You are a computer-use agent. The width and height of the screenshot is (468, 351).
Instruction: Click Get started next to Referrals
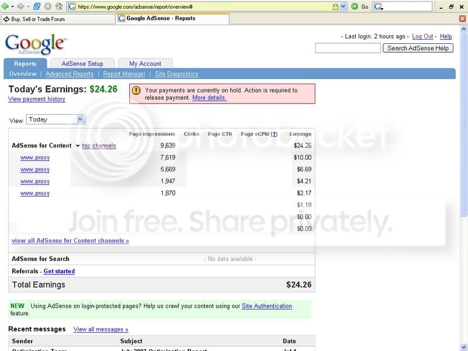(59, 271)
